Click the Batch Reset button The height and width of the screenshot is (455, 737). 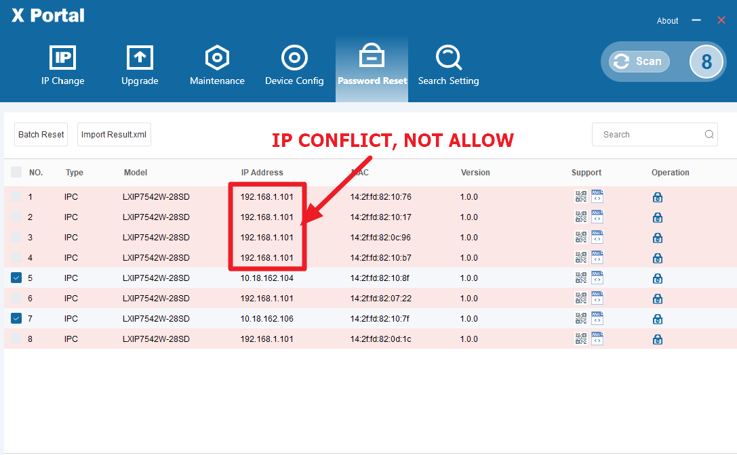click(41, 135)
